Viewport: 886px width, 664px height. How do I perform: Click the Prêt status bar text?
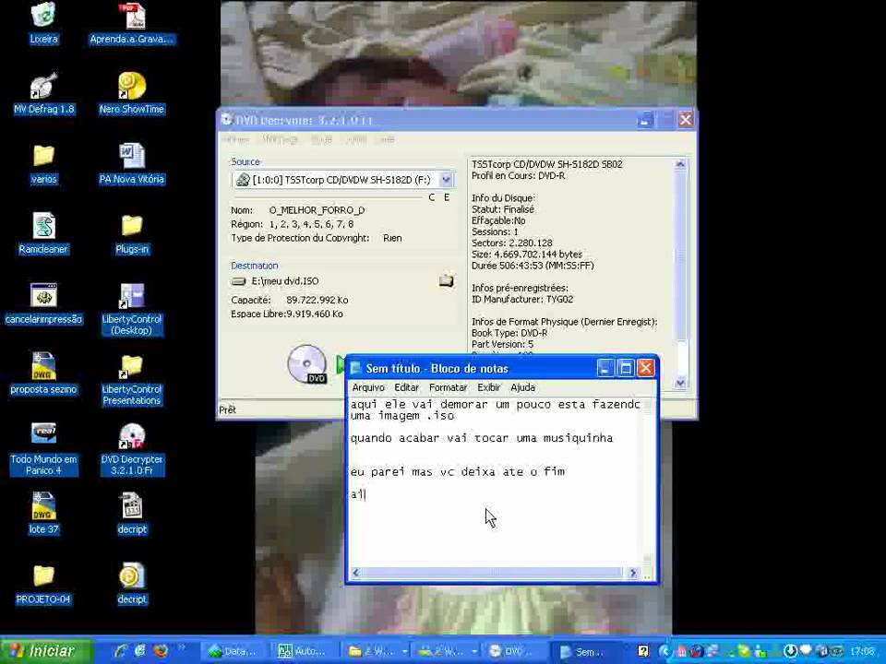coord(228,409)
